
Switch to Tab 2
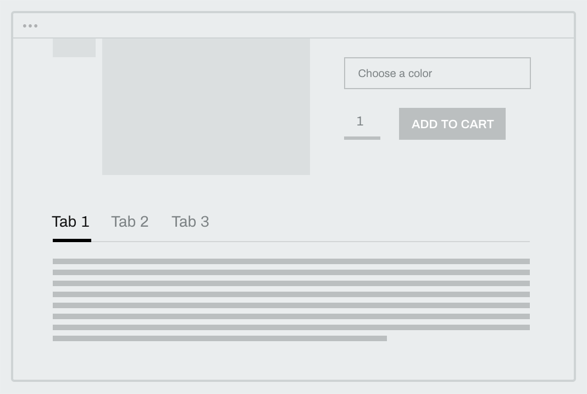click(x=130, y=222)
